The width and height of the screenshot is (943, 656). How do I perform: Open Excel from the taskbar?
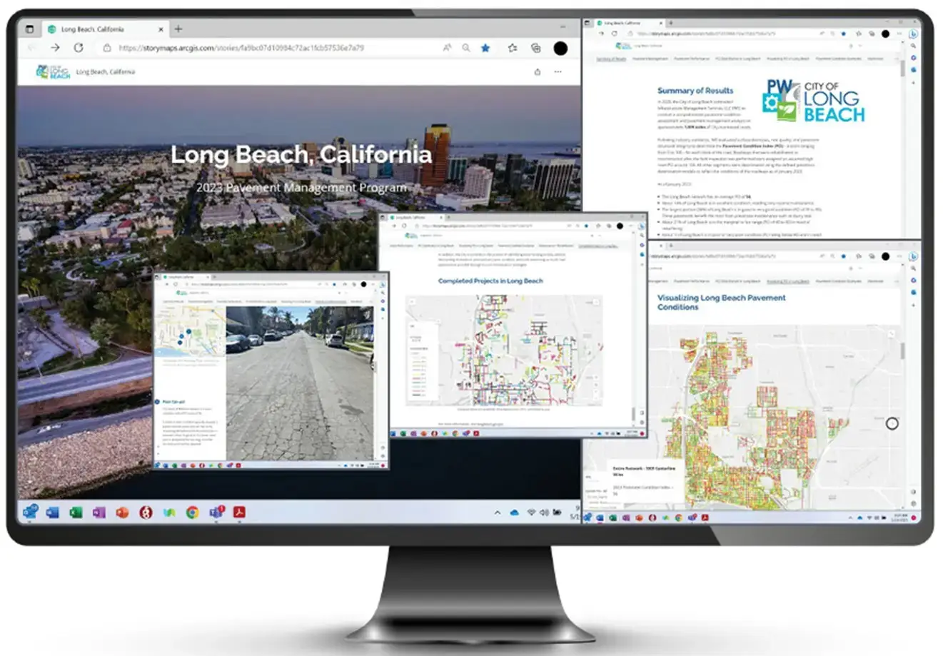click(x=76, y=512)
